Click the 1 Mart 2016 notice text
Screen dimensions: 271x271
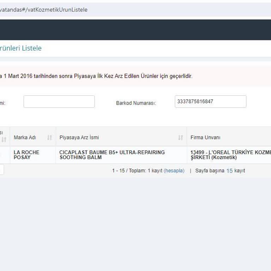click(x=96, y=76)
